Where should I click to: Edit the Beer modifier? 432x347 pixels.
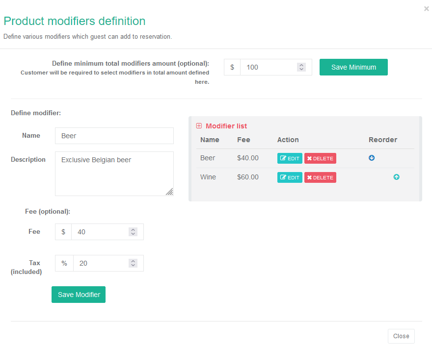tap(290, 158)
